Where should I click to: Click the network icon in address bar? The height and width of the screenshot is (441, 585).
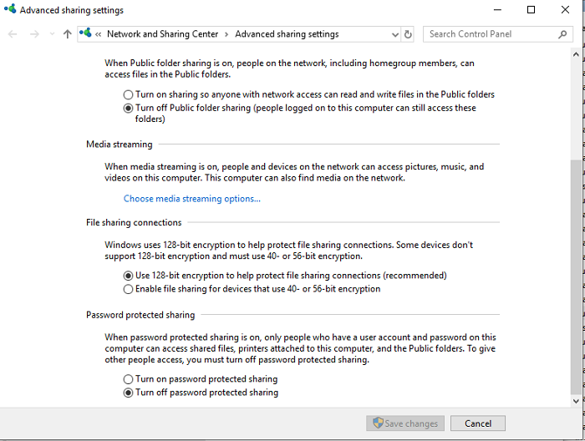[85, 33]
